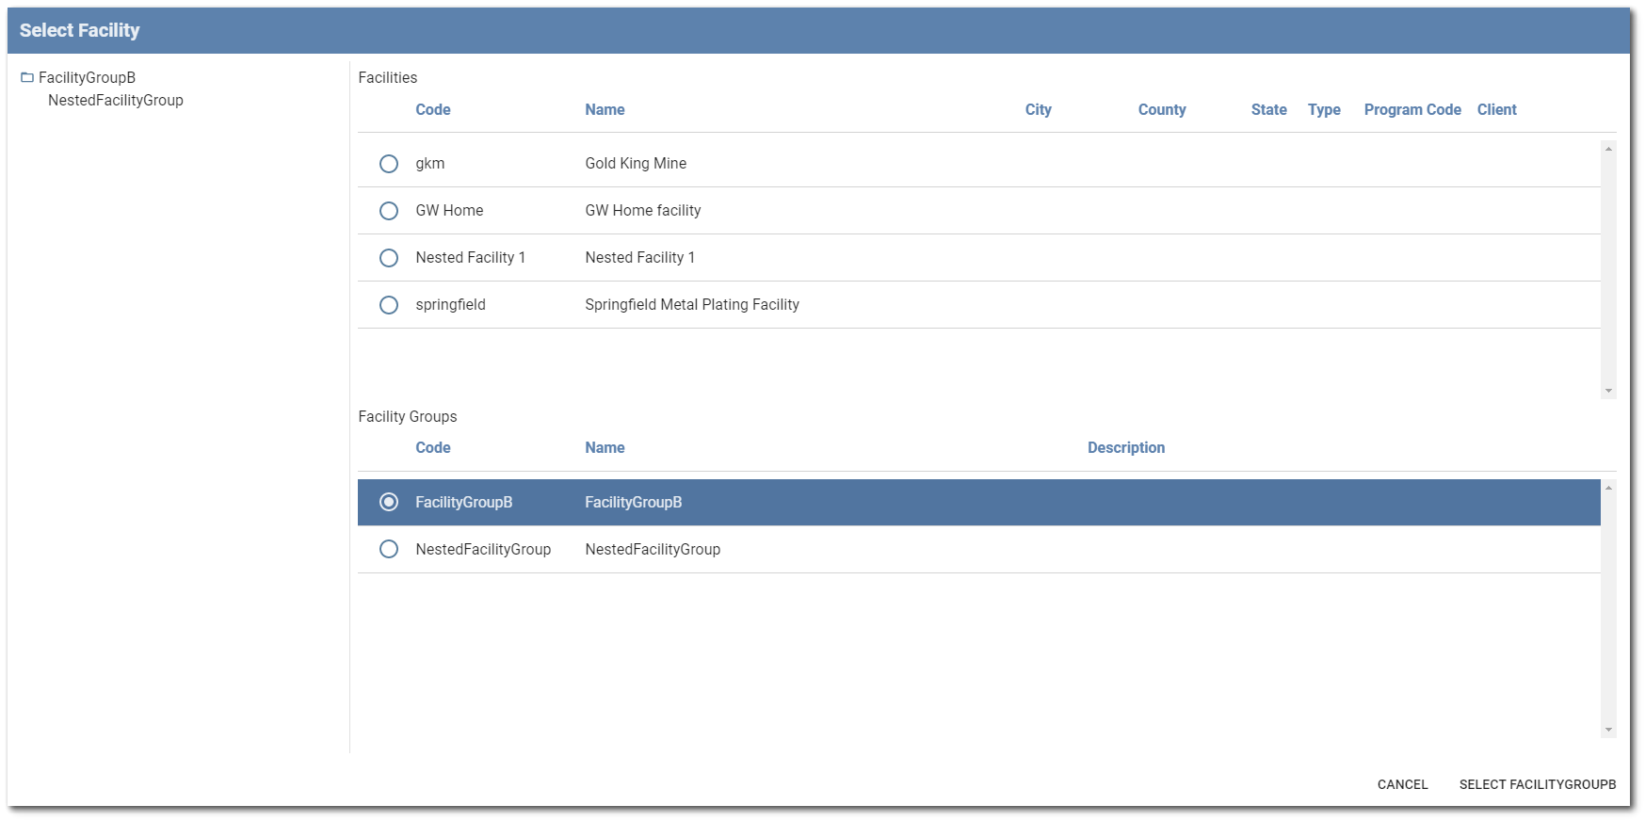The height and width of the screenshot is (821, 1645).
Task: Toggle the FacilityGroupB group radio button
Action: coord(389,503)
